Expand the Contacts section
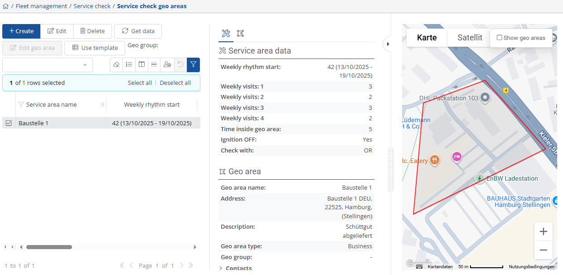The height and width of the screenshot is (275, 563). (221, 268)
